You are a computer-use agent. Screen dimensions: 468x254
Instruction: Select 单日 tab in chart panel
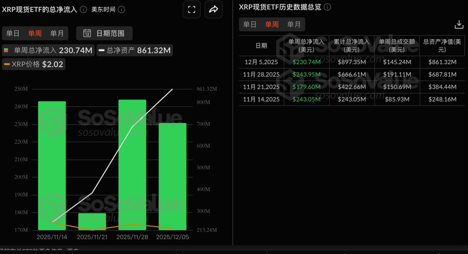pyautogui.click(x=13, y=33)
